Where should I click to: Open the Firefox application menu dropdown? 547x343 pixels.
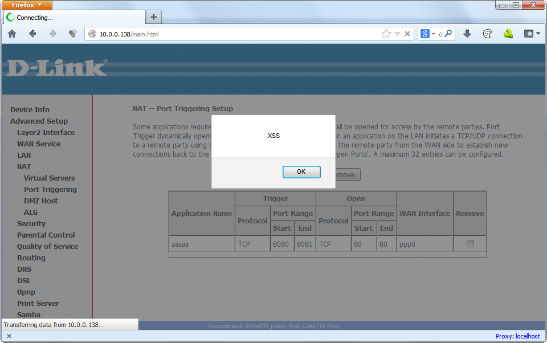point(27,5)
